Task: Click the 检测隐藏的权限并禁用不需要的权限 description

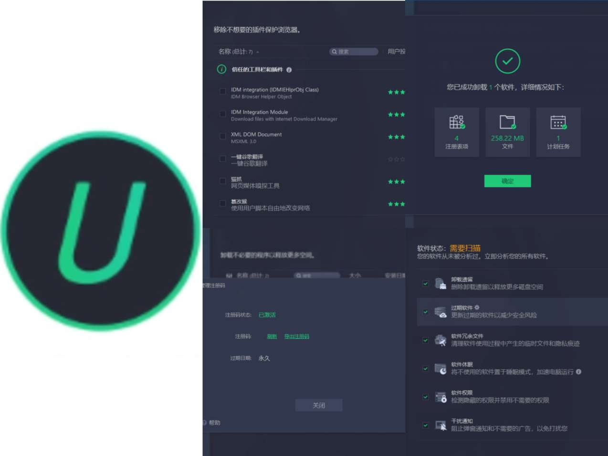Action: coord(500,401)
